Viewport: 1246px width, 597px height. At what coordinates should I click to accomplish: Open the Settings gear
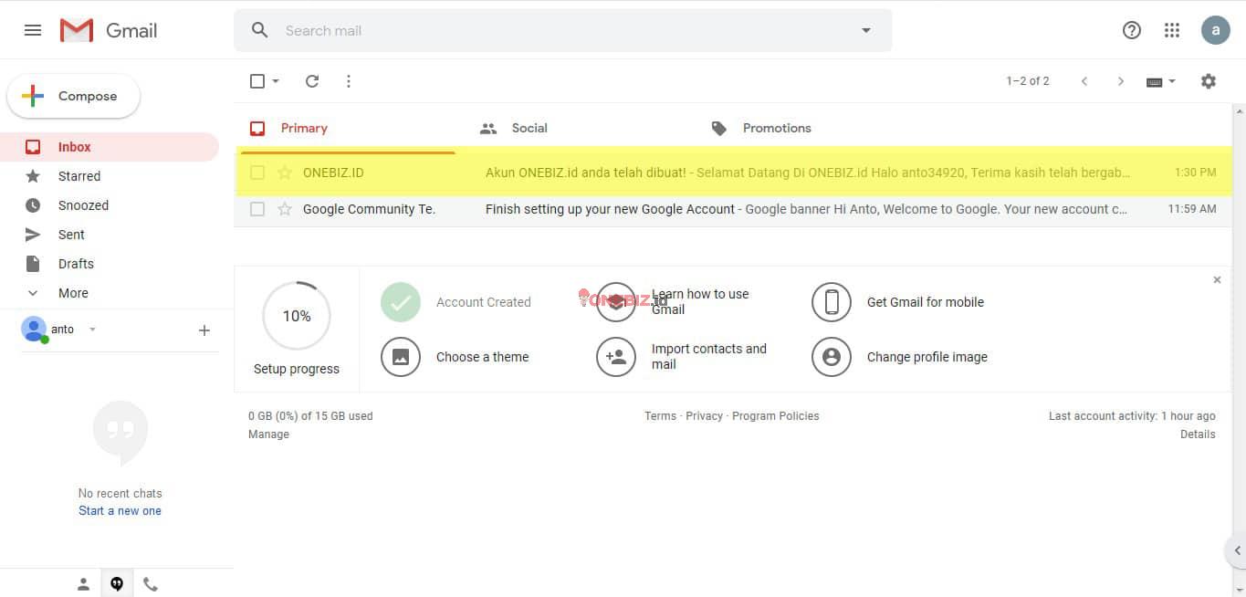(1209, 81)
